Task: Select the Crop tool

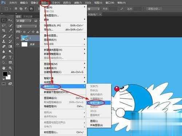Action: coord(4,30)
